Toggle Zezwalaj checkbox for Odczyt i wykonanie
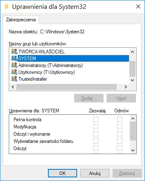 click(x=95, y=134)
